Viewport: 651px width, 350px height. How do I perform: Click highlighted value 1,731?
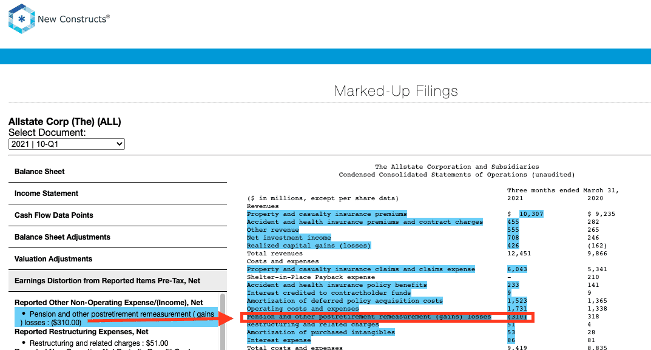pyautogui.click(x=517, y=309)
